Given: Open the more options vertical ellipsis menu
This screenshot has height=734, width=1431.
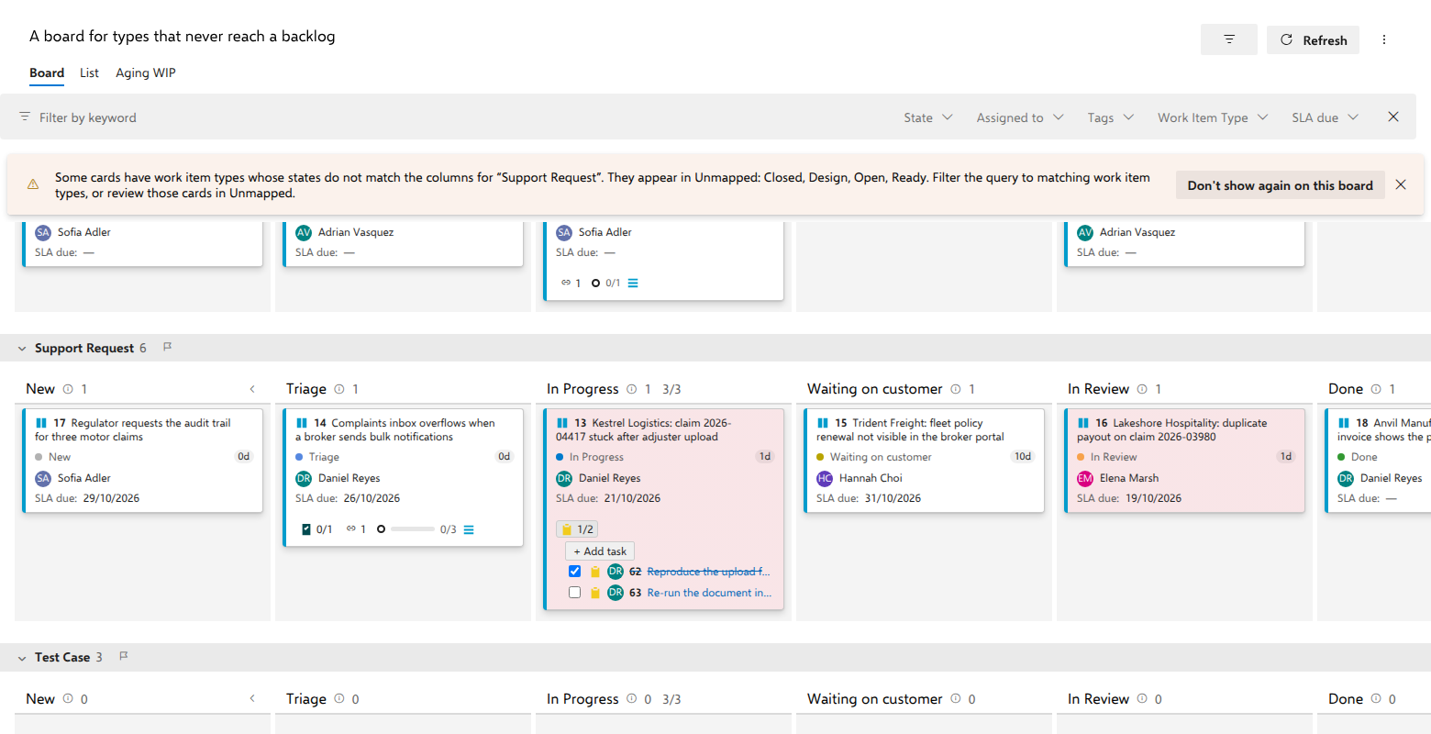Looking at the screenshot, I should tap(1384, 39).
